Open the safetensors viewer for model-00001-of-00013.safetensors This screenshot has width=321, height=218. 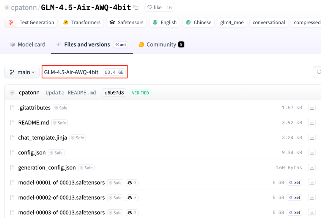(x=132, y=183)
